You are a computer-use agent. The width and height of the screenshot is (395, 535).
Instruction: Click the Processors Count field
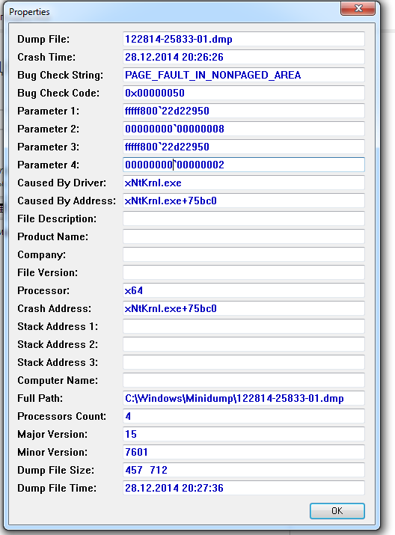(x=244, y=416)
